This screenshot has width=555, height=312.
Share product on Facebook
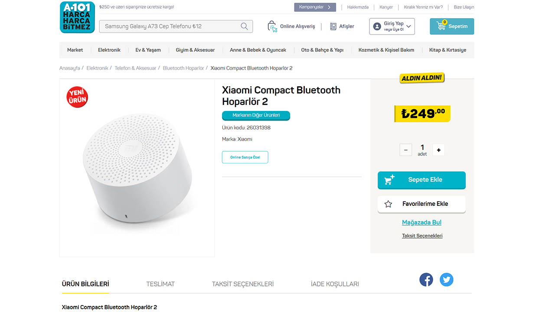point(426,279)
